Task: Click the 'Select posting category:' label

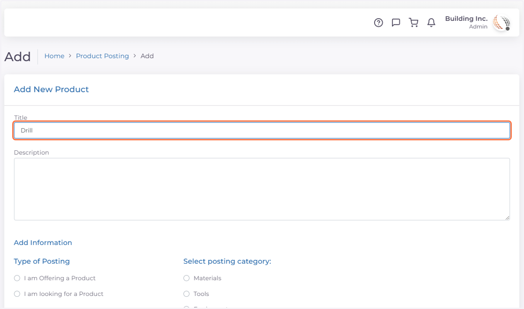Action: (227, 261)
